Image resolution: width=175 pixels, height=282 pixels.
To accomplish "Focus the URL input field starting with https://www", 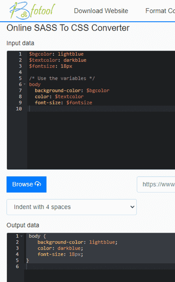I will (156, 184).
